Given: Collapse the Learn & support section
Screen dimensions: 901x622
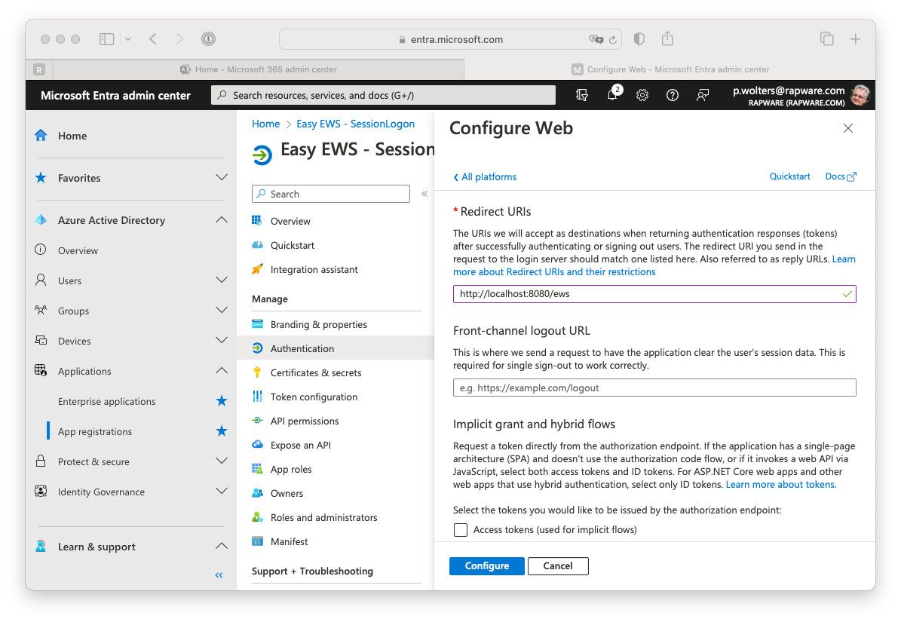Looking at the screenshot, I should click(221, 546).
